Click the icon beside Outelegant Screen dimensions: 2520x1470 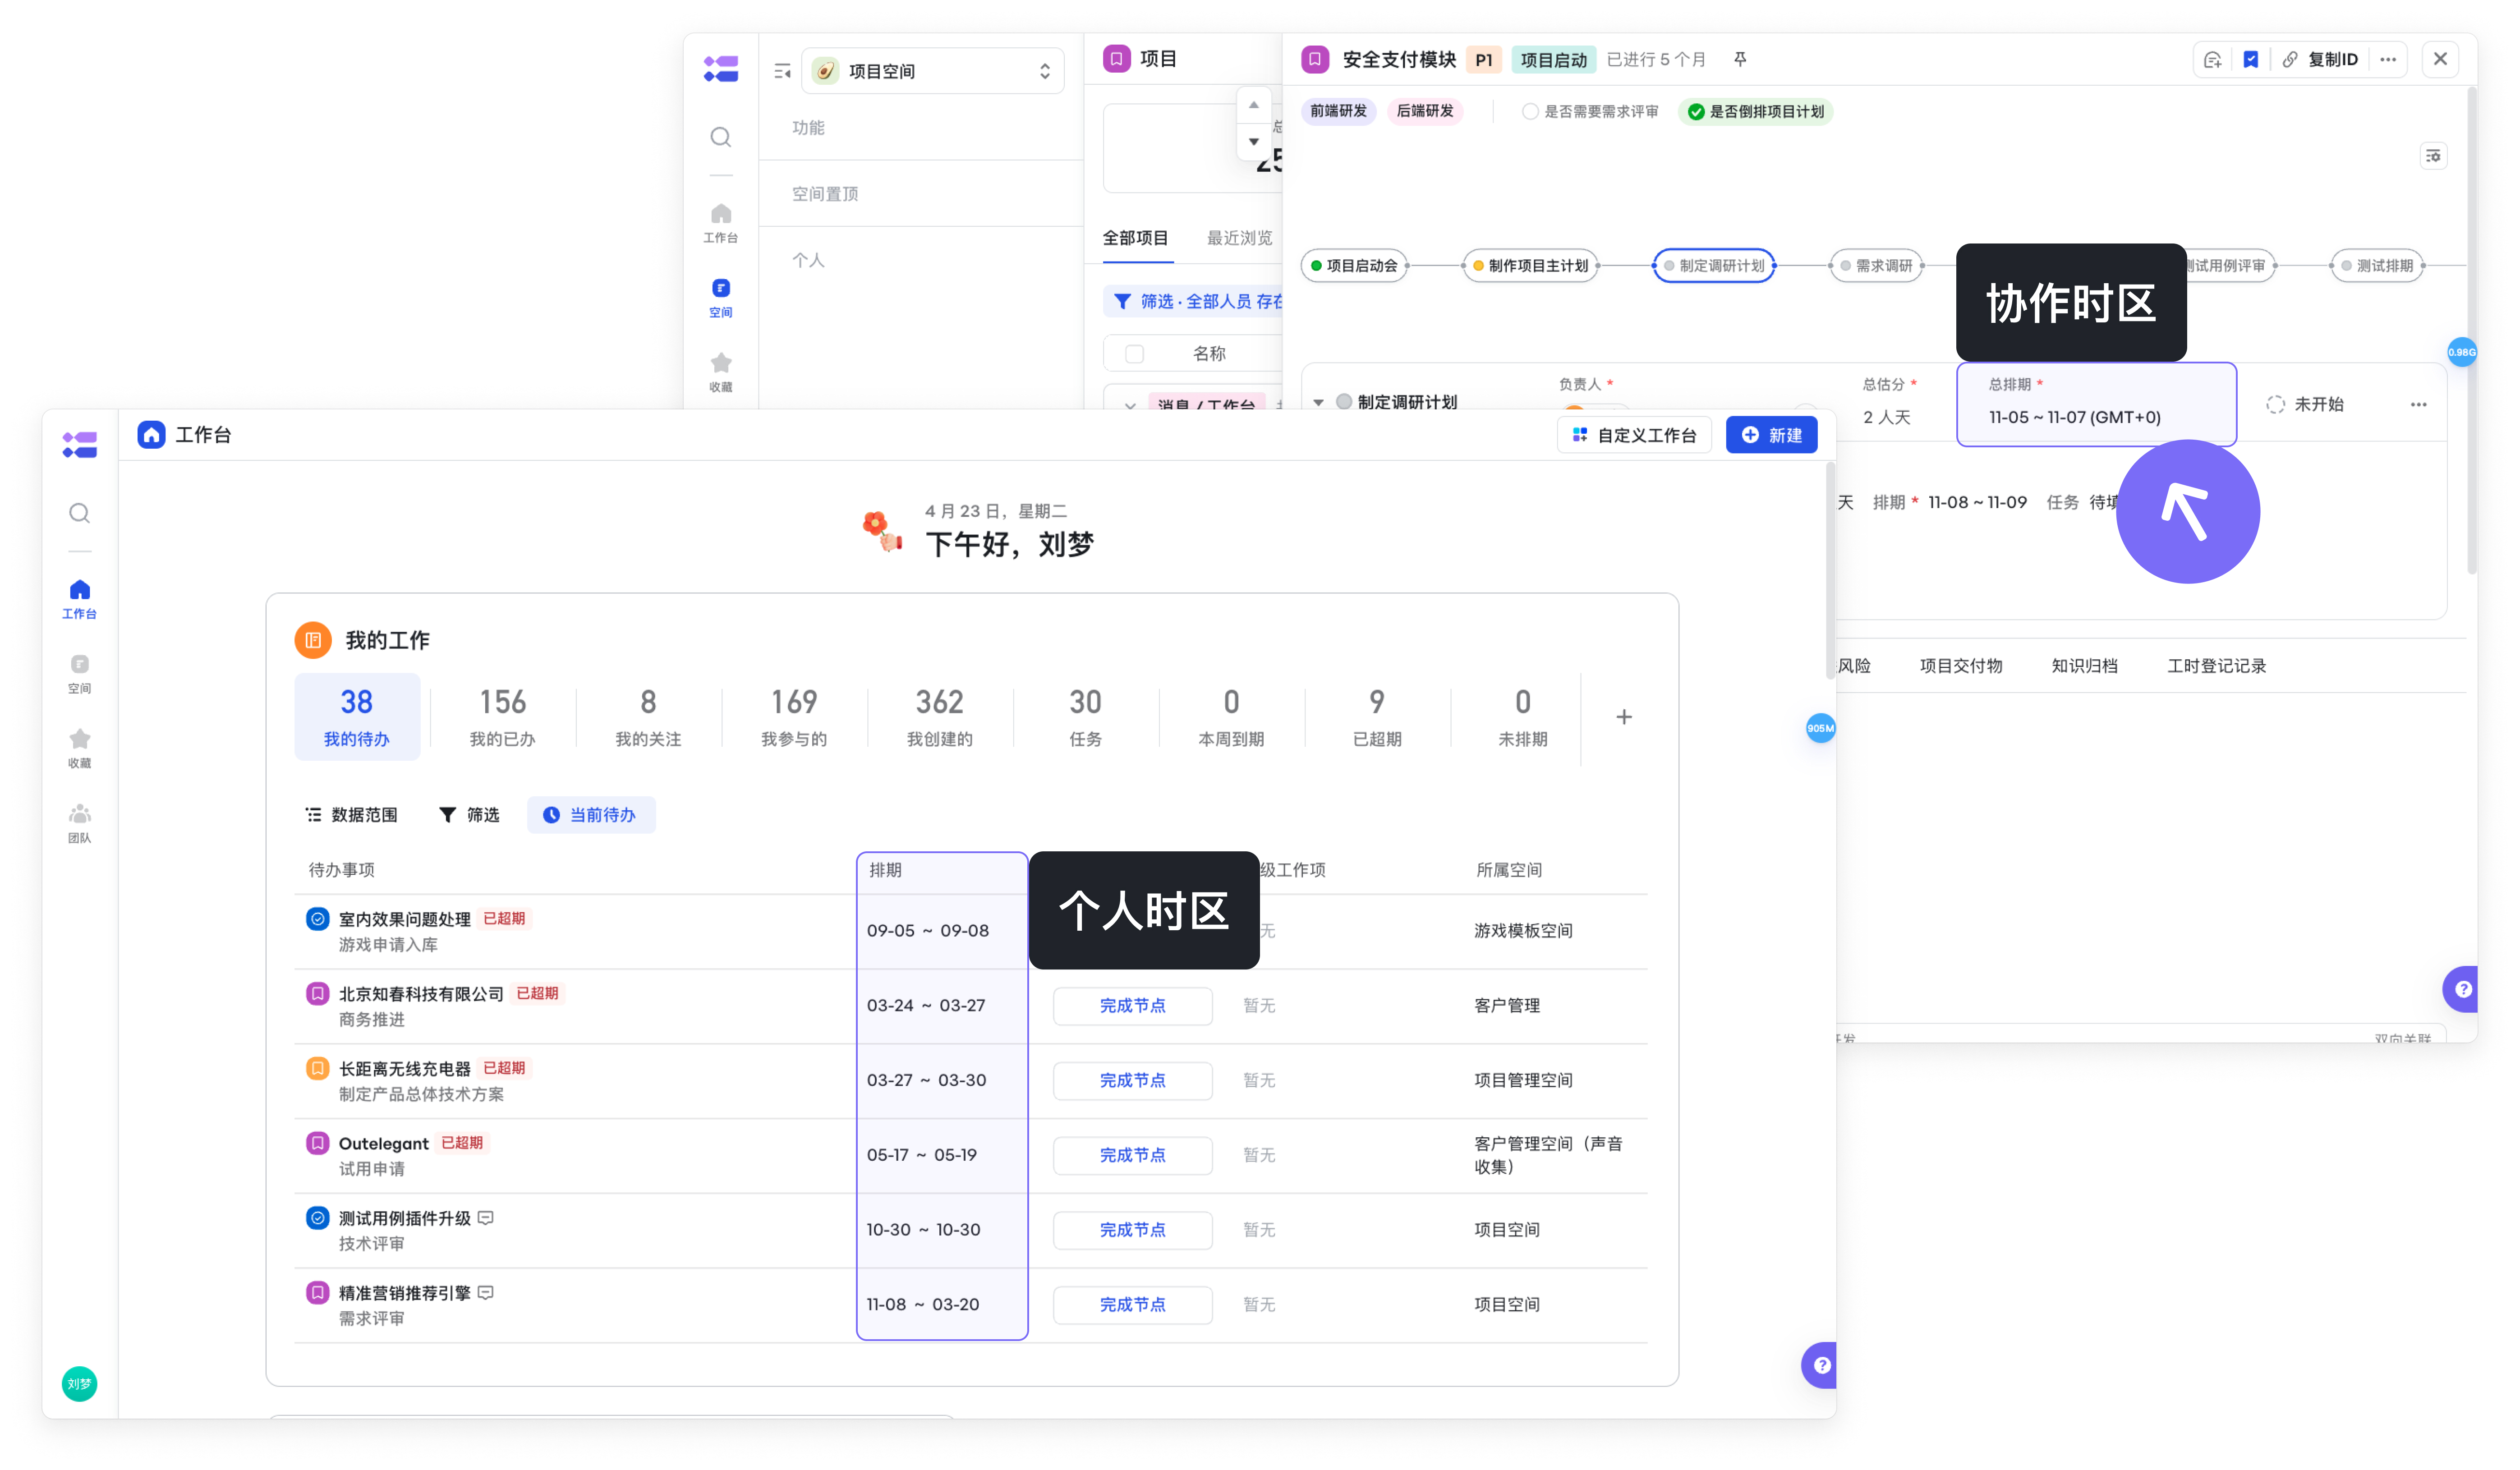point(317,1142)
